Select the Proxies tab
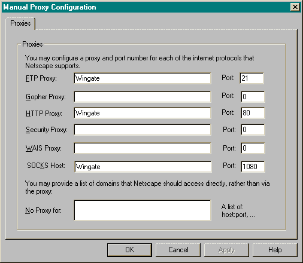The height and width of the screenshot is (263, 303). pyautogui.click(x=20, y=23)
